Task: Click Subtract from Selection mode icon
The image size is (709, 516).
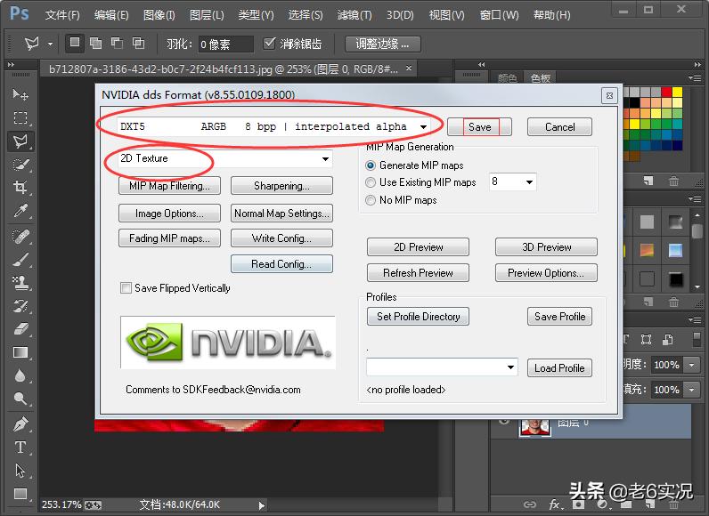Action: point(117,43)
